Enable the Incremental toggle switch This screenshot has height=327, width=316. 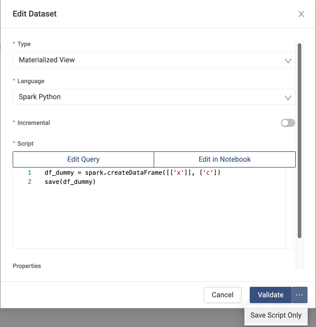[x=288, y=123]
